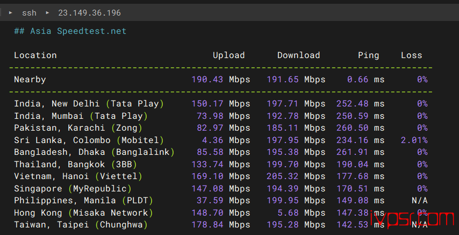The width and height of the screenshot is (459, 235).
Task: Click Manila download value 199.95
Action: click(x=283, y=201)
